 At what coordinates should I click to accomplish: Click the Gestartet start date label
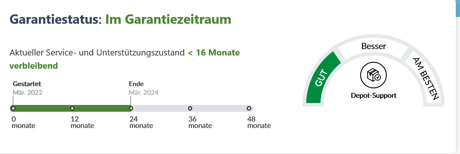[27, 84]
